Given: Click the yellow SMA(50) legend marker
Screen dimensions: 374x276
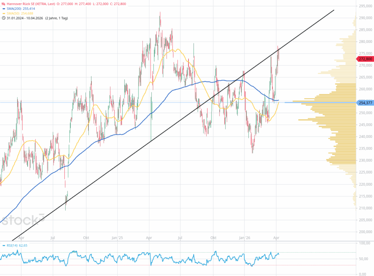Looking at the screenshot, I should click(x=3, y=13).
